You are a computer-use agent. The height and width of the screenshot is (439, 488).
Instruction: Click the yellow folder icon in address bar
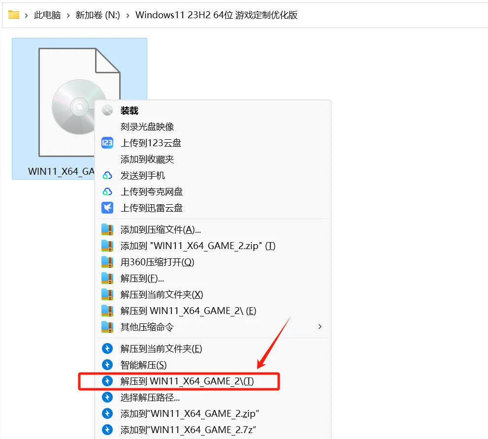pos(14,15)
